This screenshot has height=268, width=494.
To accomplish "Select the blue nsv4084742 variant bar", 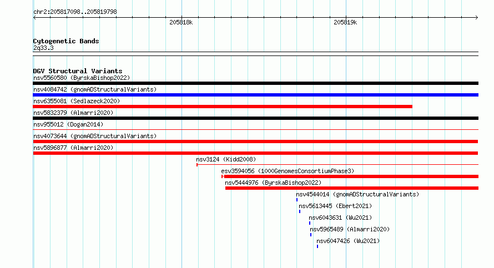I will (x=255, y=95).
